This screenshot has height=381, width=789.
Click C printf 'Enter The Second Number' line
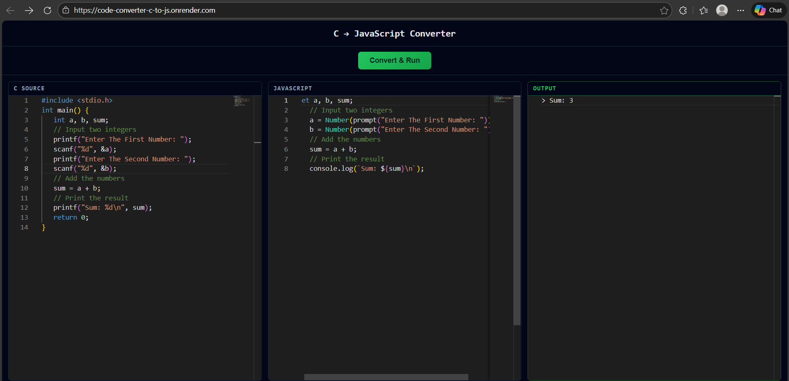click(x=124, y=159)
